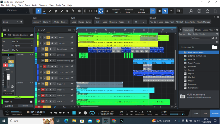Viewport: 220px width, 124px height.
Task: Toggle monitor on Track 17
Action: (54, 101)
